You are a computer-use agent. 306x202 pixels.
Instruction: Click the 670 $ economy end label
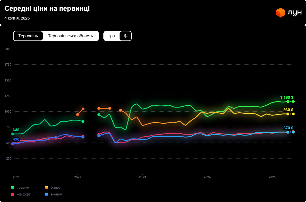tap(288, 128)
